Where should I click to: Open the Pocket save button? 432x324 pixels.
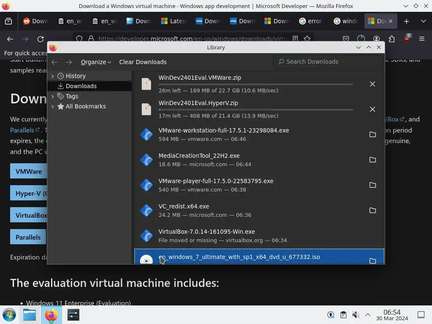[x=346, y=39]
